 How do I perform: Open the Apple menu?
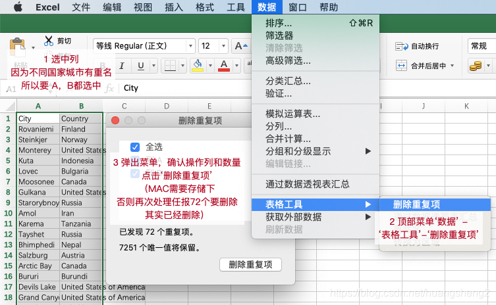18,7
